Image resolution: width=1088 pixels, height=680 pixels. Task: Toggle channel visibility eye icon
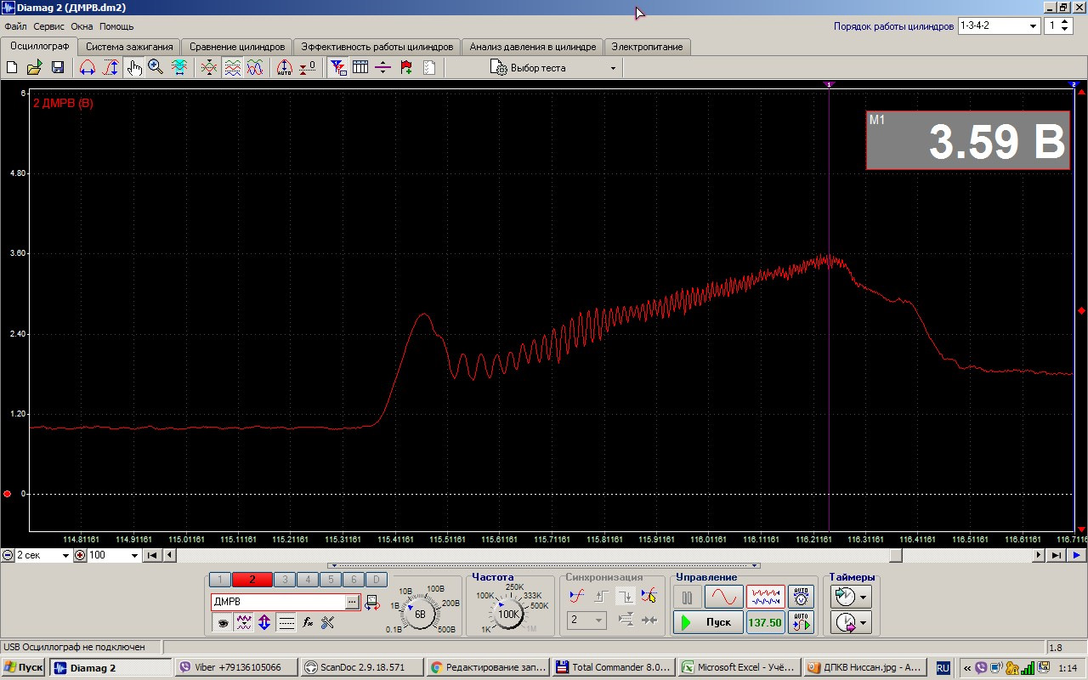pos(223,623)
